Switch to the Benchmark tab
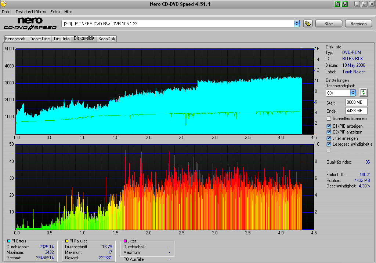Viewport: 376px width, 263px height. 15,39
